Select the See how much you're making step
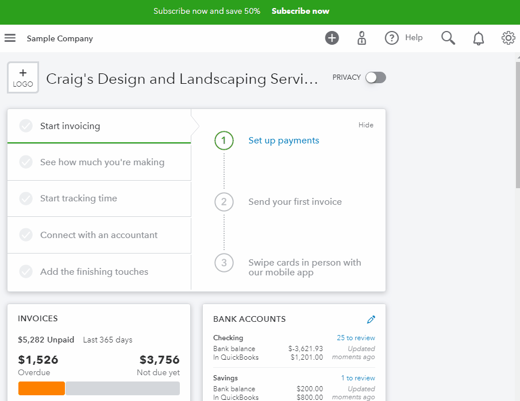This screenshot has height=401, width=520. (x=102, y=162)
